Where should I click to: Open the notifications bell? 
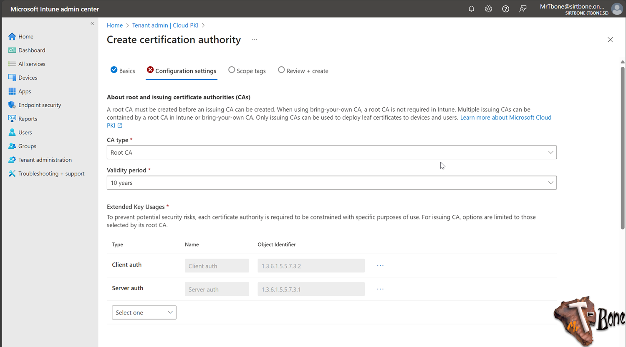(471, 9)
